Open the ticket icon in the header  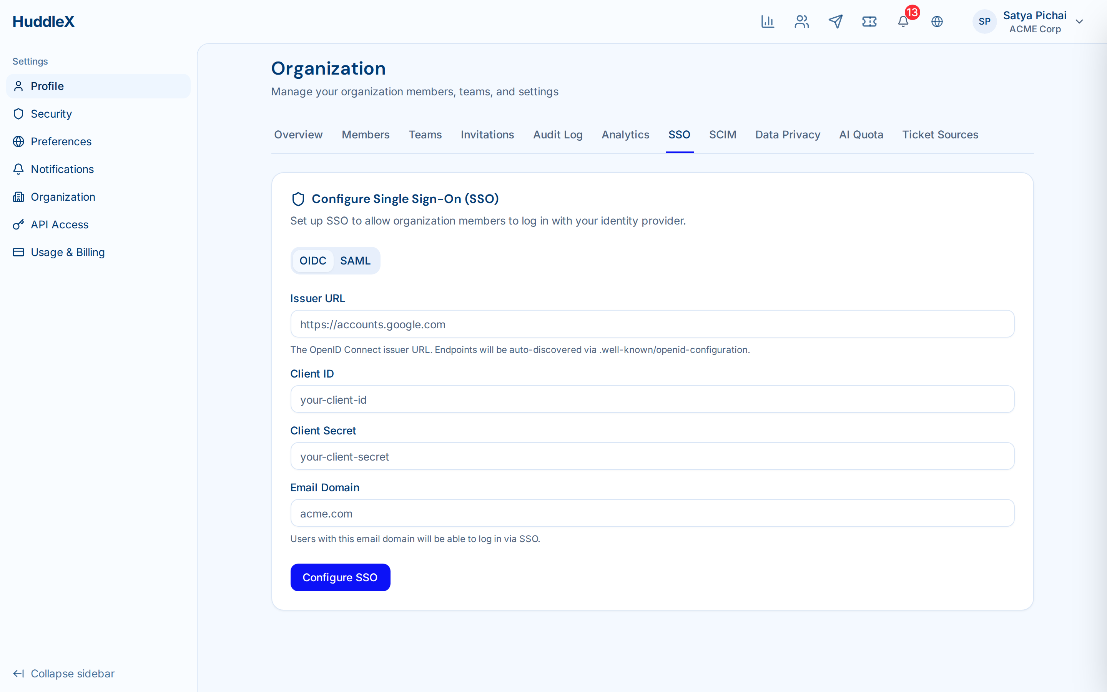869,22
